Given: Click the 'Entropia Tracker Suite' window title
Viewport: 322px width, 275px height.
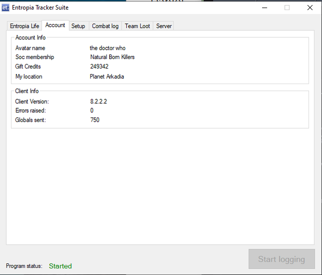Looking at the screenshot, I should point(40,8).
